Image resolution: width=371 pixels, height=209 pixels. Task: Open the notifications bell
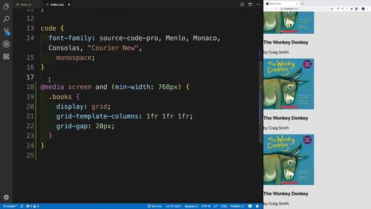click(257, 206)
